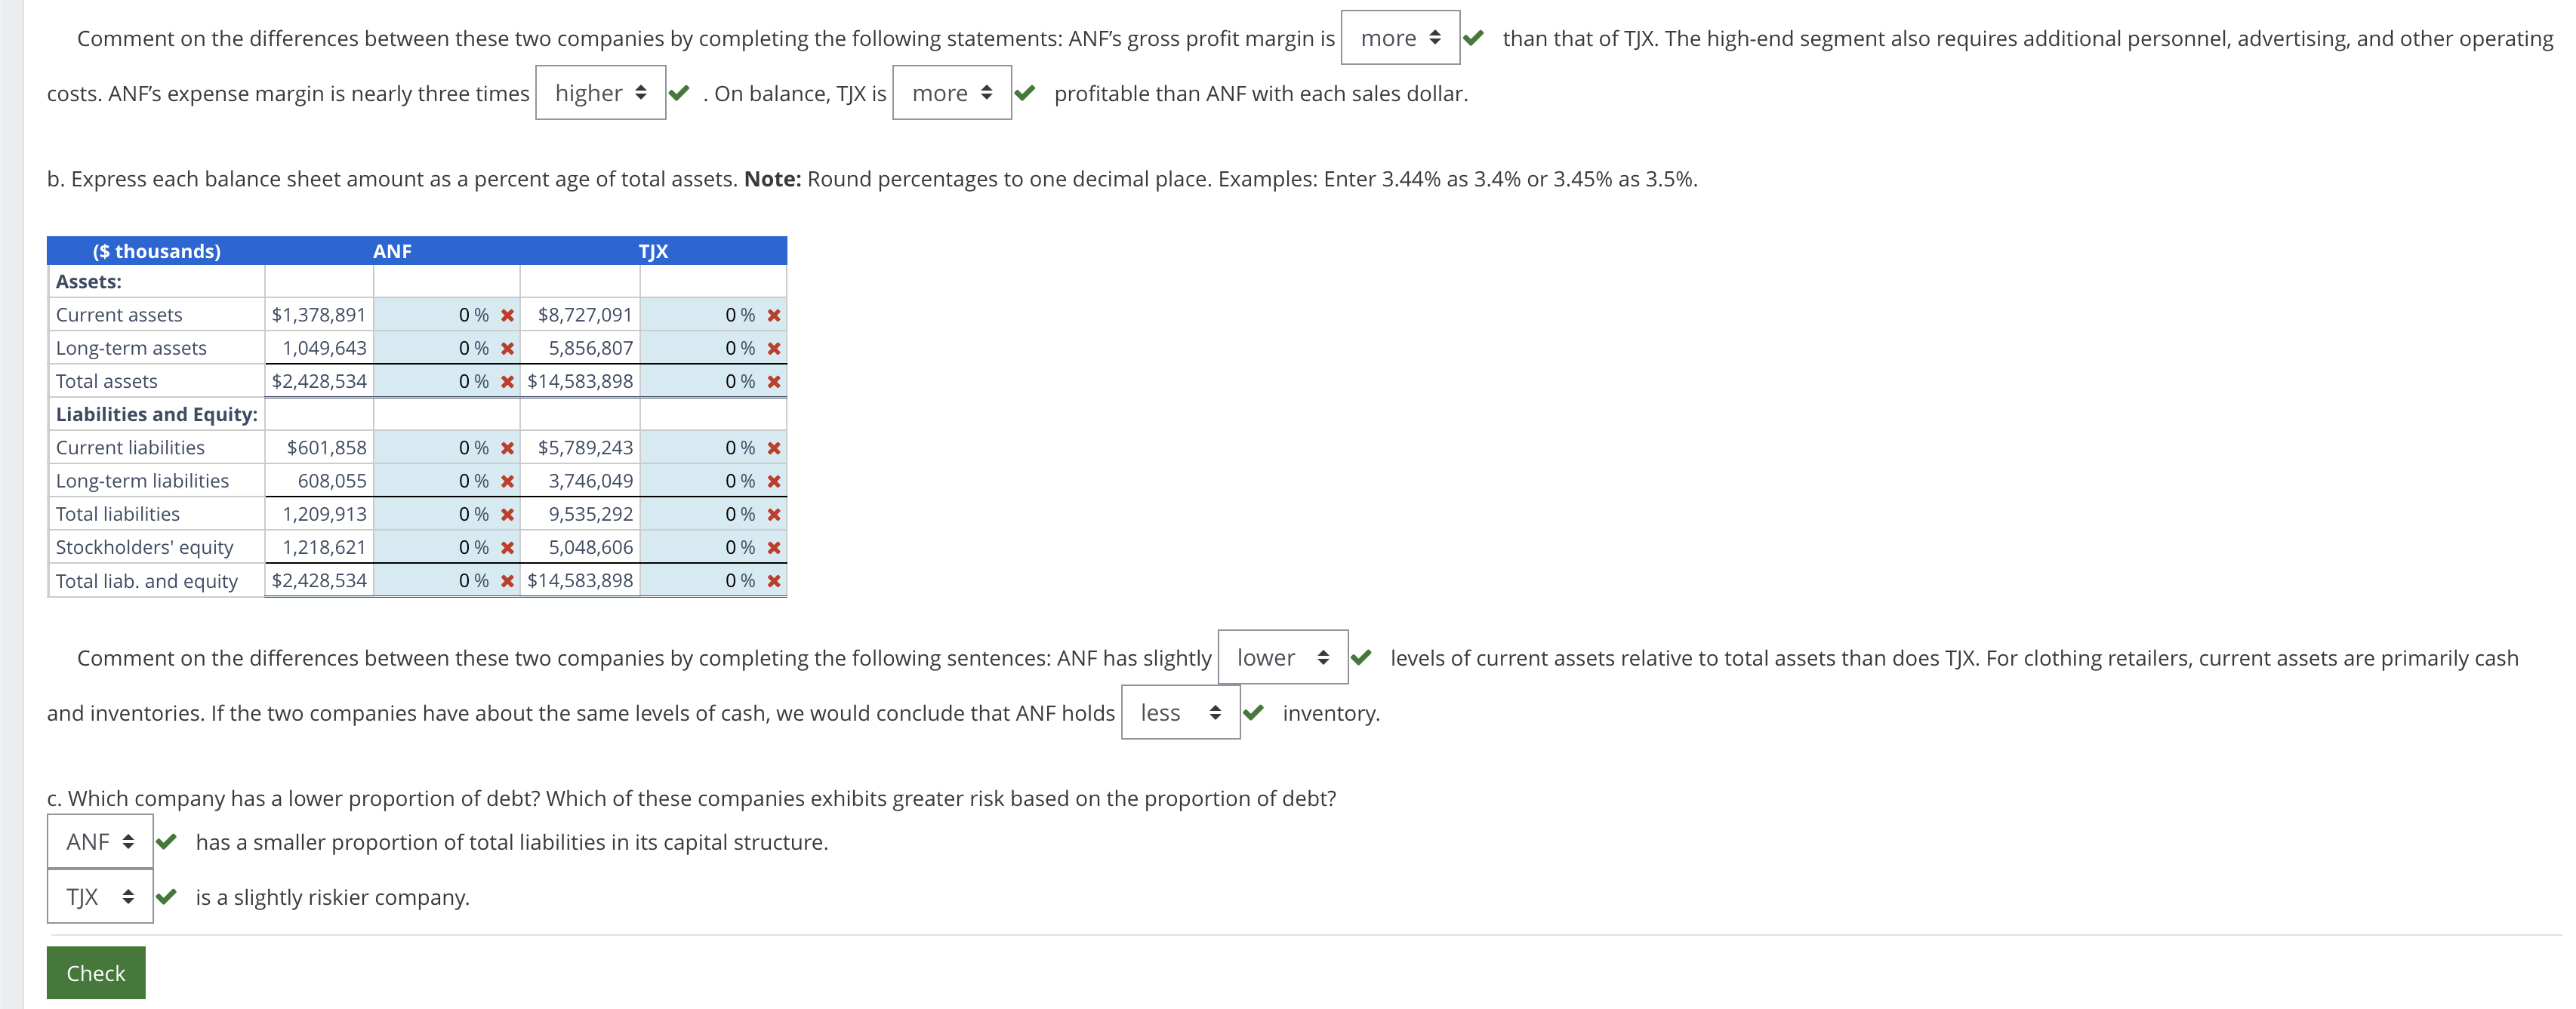The image size is (2576, 1009).
Task: Click the red X beside ANF Stockholders' equity percentage
Action: pyautogui.click(x=508, y=547)
